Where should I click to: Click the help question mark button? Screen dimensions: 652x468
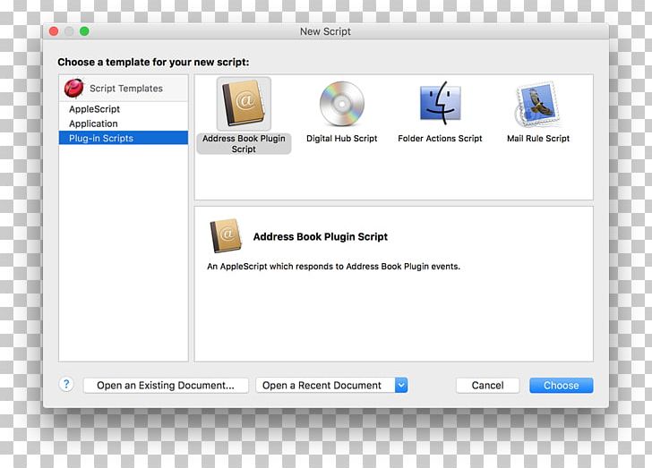pos(66,385)
